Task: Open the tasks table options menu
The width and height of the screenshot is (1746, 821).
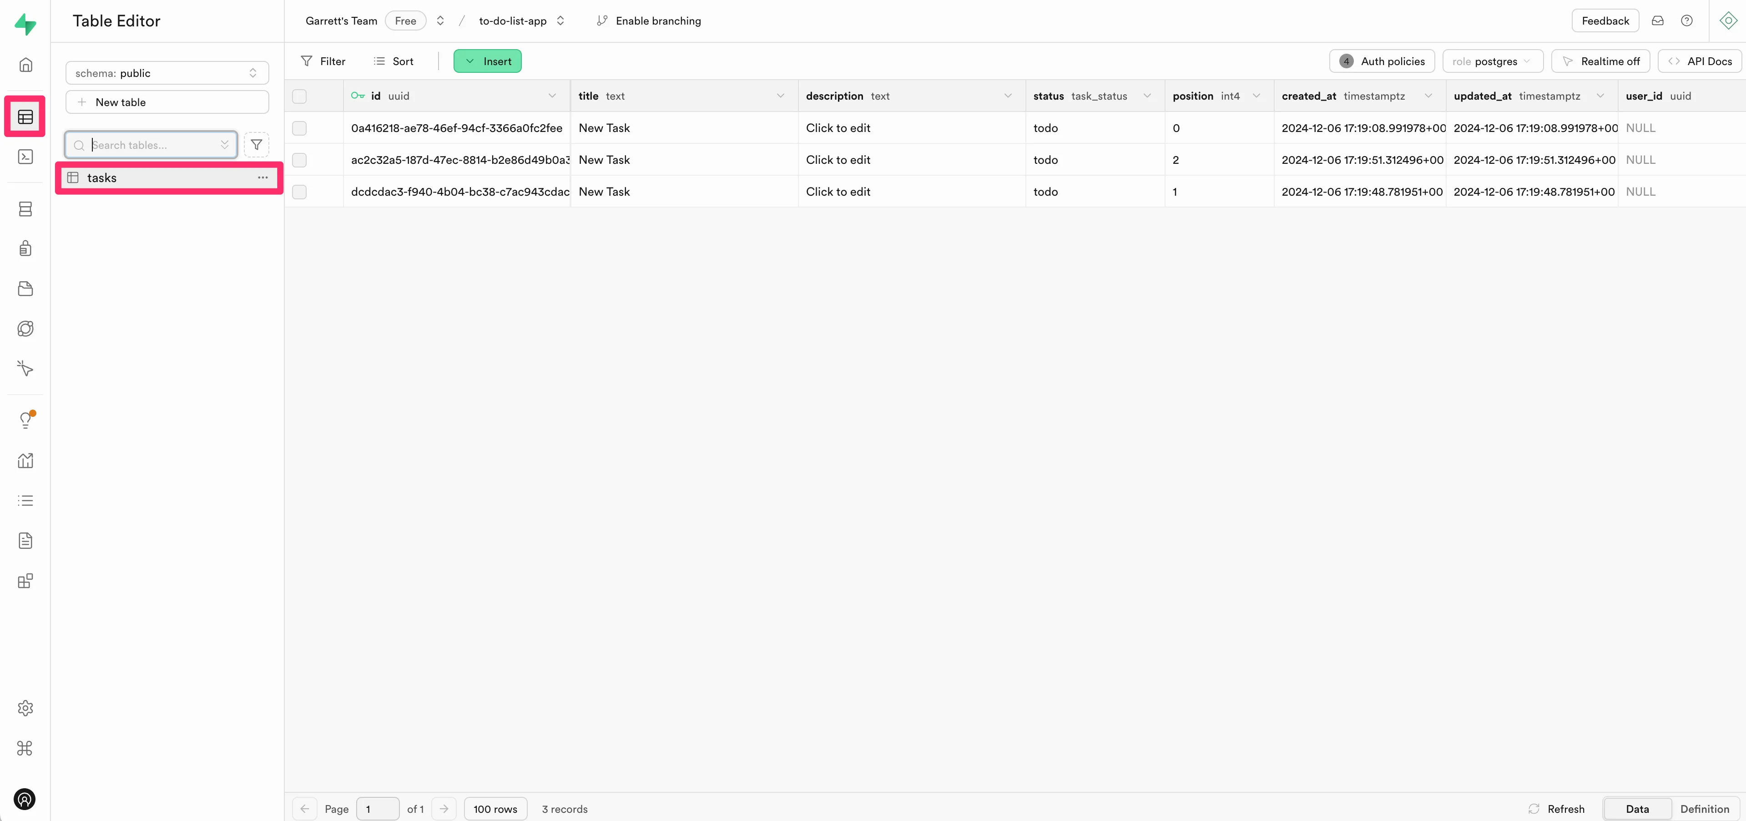Action: (x=262, y=177)
